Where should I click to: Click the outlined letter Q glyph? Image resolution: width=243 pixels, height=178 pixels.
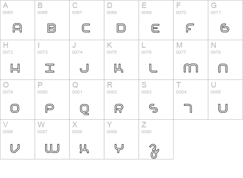(85, 110)
